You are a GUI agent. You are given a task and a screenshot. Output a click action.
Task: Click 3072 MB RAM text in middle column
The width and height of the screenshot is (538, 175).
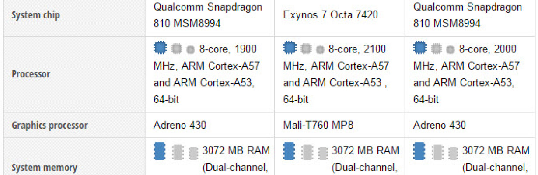(366, 150)
